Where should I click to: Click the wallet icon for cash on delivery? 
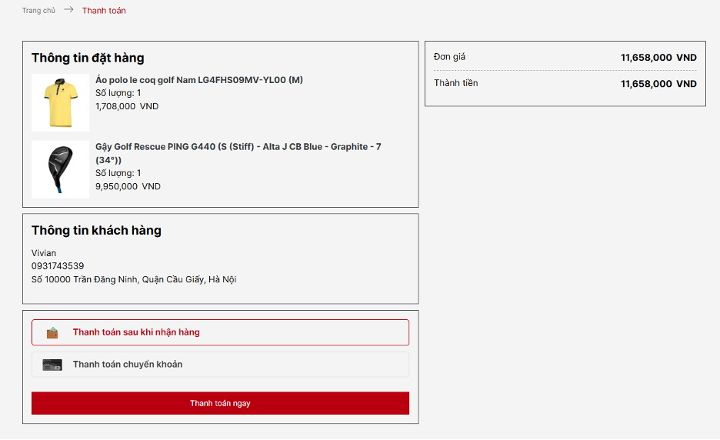[52, 333]
